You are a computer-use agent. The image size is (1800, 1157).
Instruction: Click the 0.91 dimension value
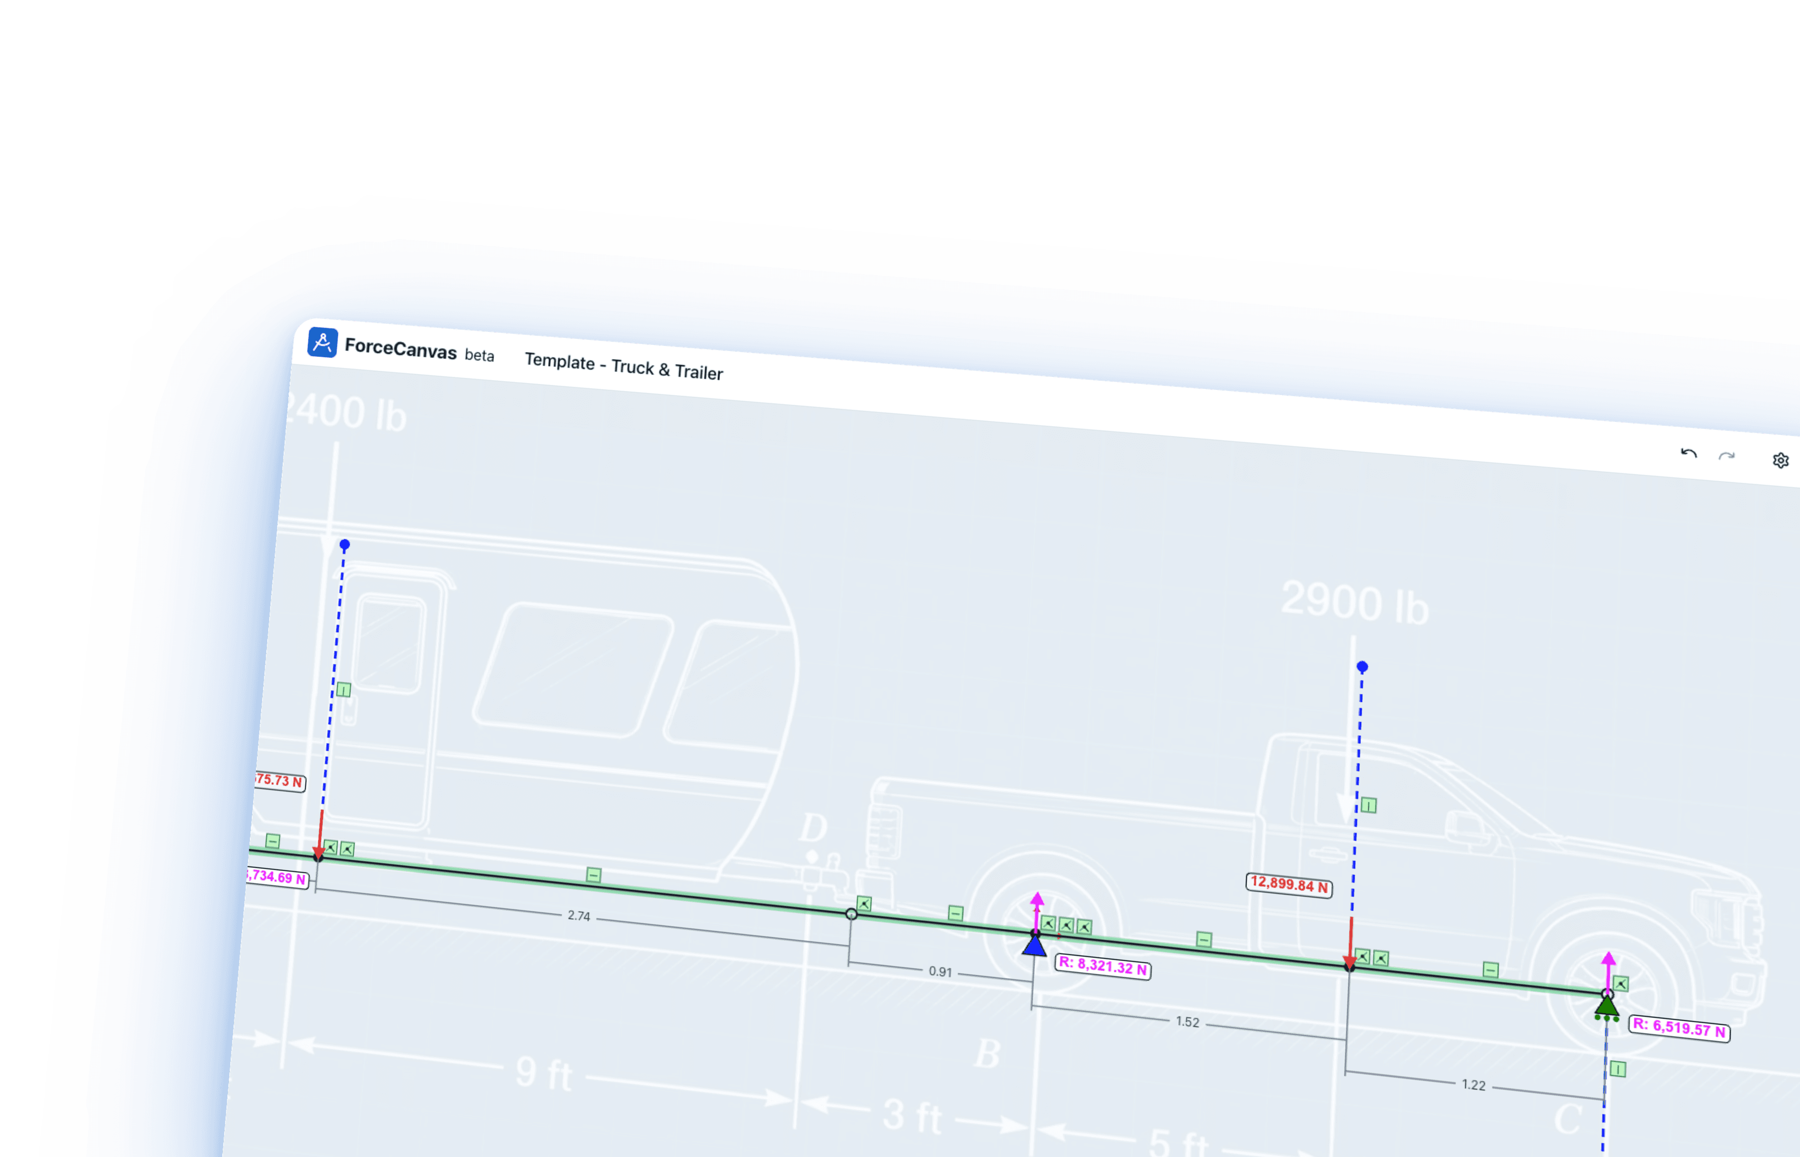[x=940, y=971]
